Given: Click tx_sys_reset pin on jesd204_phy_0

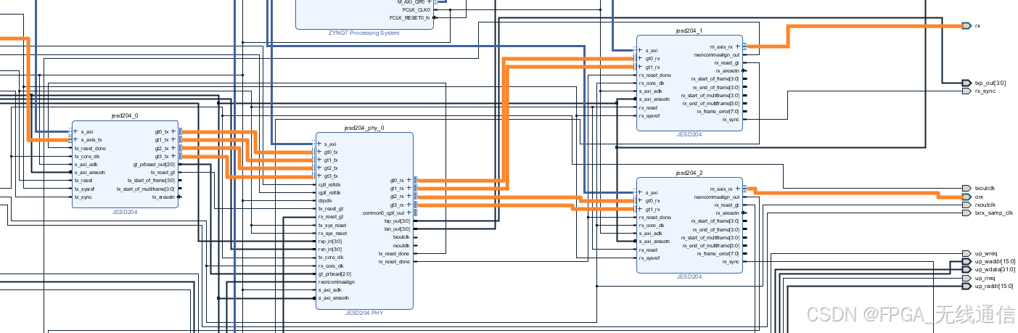Looking at the screenshot, I should coord(332,225).
